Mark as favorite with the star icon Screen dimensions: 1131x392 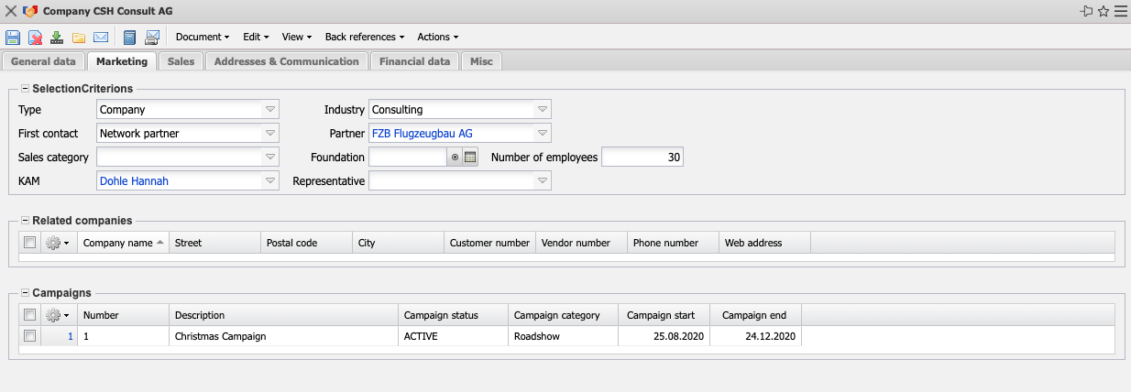click(x=1104, y=11)
